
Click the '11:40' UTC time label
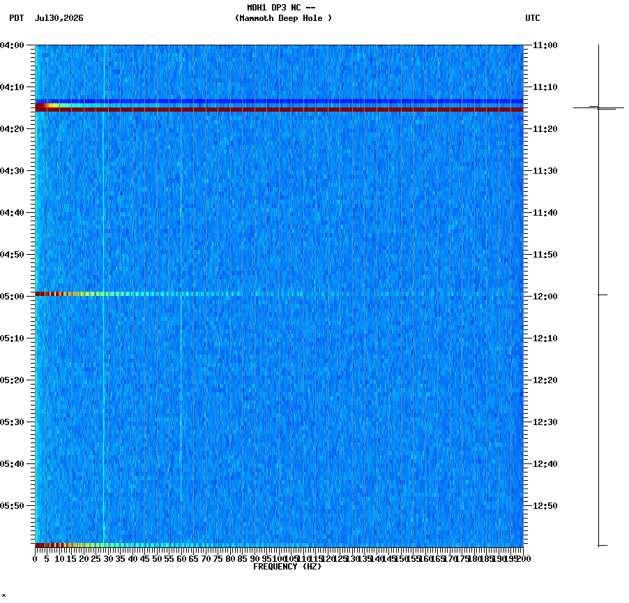(545, 213)
